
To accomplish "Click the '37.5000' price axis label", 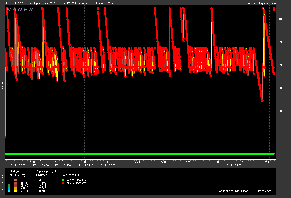I will [x=284, y=134].
